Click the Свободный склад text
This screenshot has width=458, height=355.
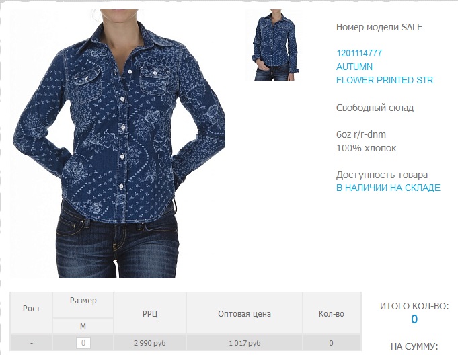point(375,108)
